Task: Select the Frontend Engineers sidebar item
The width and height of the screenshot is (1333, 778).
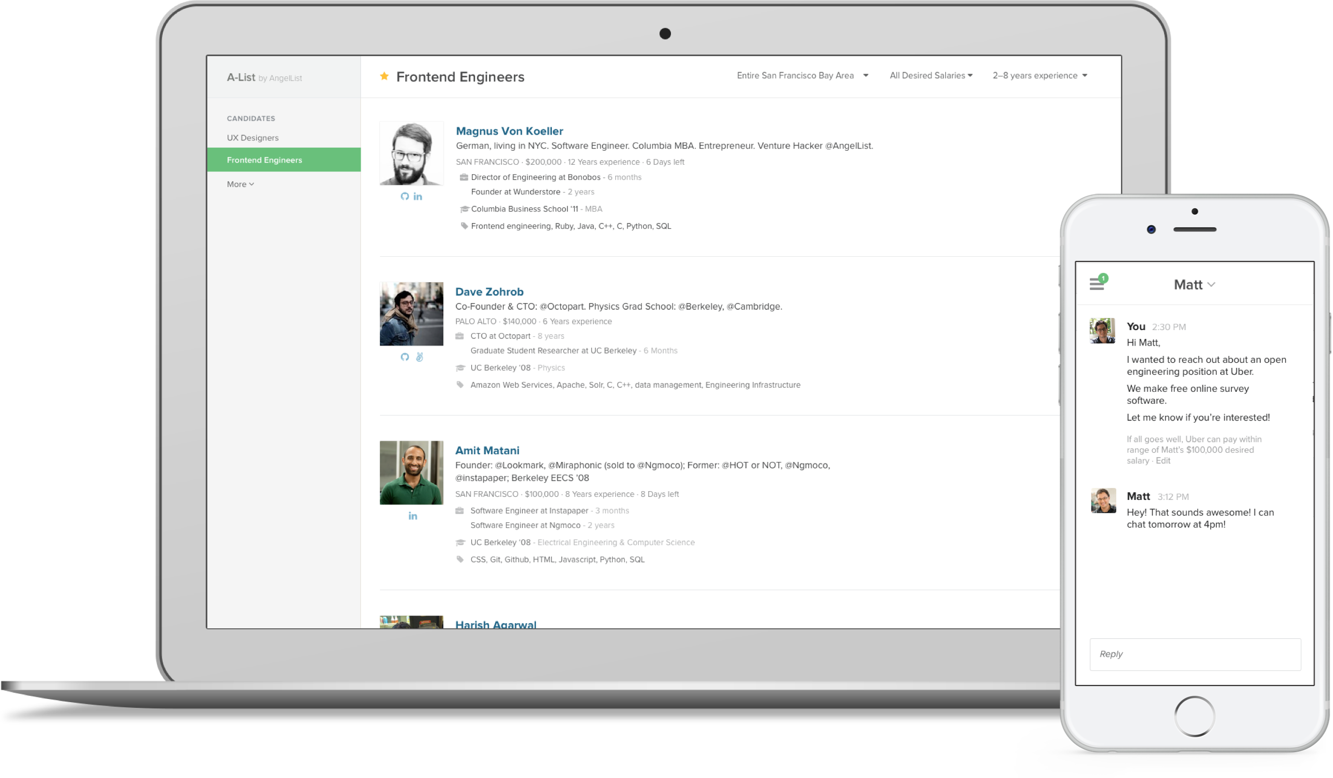Action: click(265, 160)
